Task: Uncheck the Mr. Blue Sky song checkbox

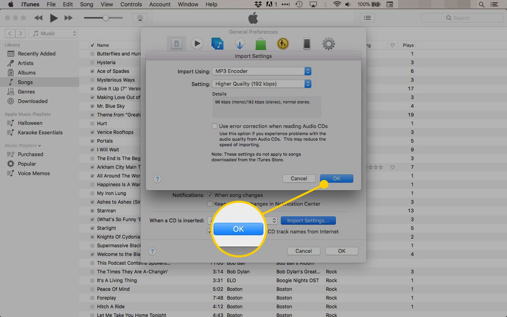Action: click(92, 106)
